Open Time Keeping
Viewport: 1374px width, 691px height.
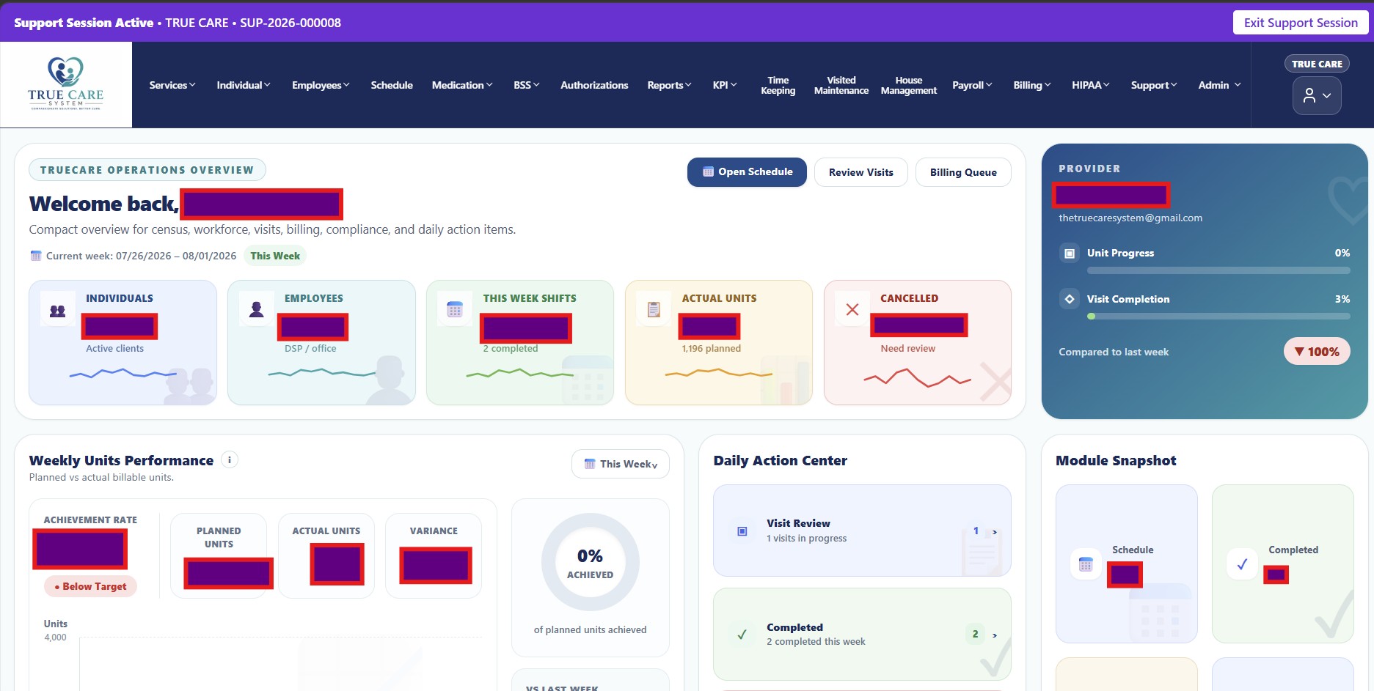pyautogui.click(x=778, y=85)
